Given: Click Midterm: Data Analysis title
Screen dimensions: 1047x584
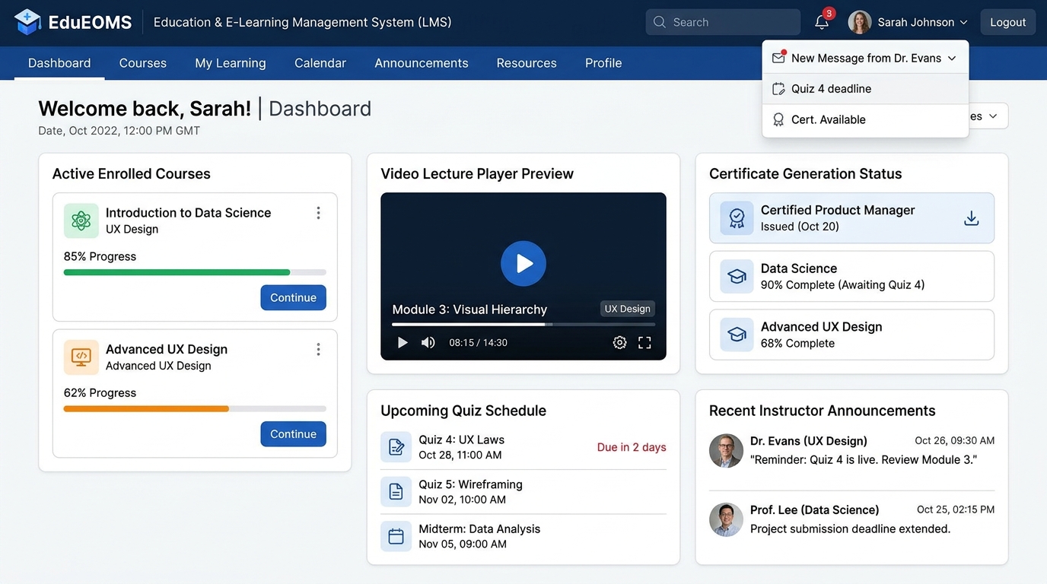Looking at the screenshot, I should [x=479, y=529].
